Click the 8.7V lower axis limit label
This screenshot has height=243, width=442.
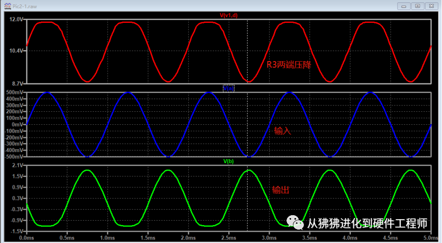(17, 83)
